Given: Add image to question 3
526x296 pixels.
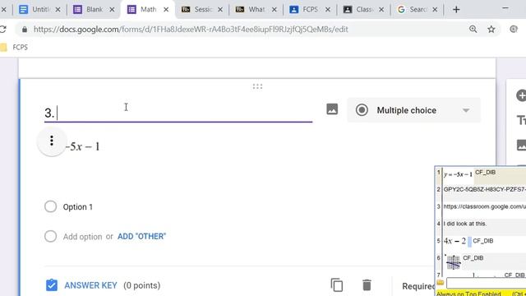Looking at the screenshot, I should (332, 109).
